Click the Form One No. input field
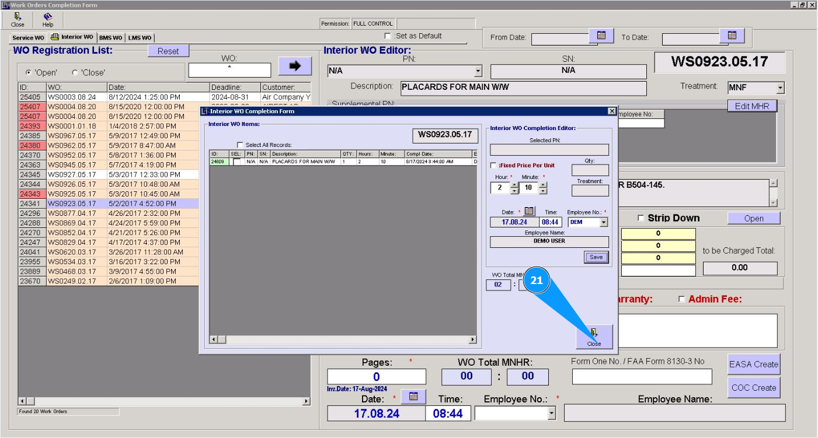The height and width of the screenshot is (438, 818). point(642,377)
